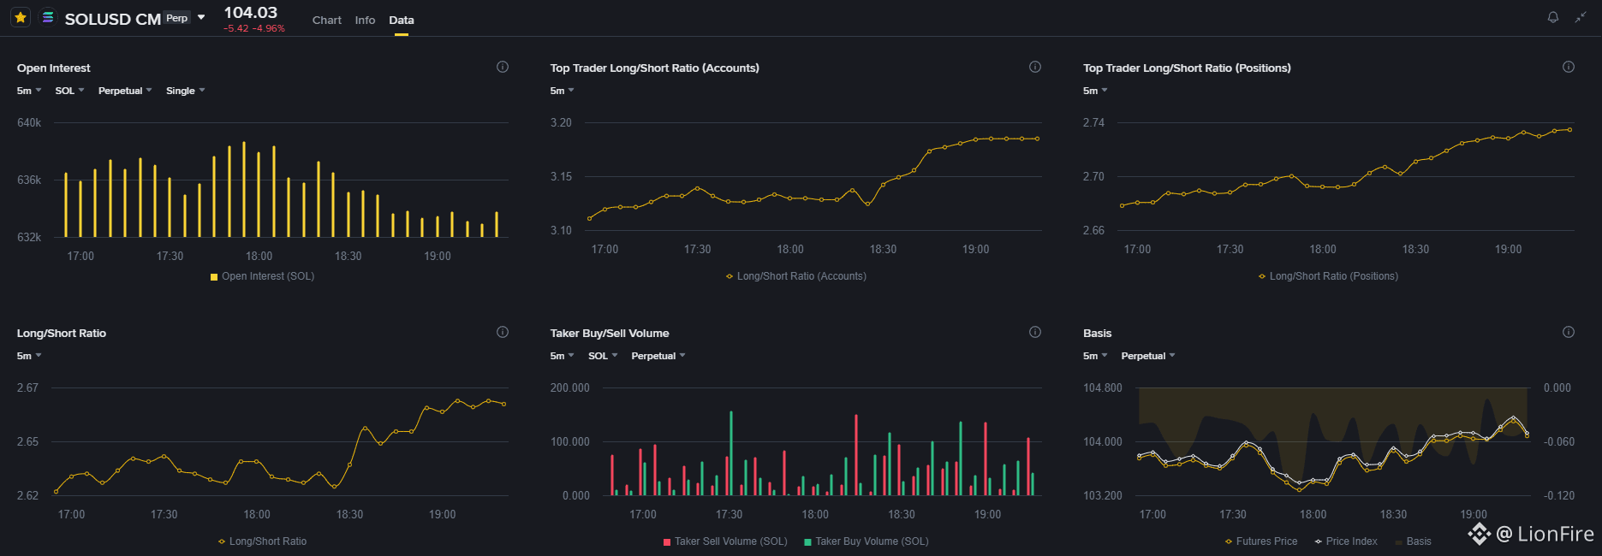Click the Basis panel title
Image resolution: width=1602 pixels, height=556 pixels.
click(x=1097, y=333)
